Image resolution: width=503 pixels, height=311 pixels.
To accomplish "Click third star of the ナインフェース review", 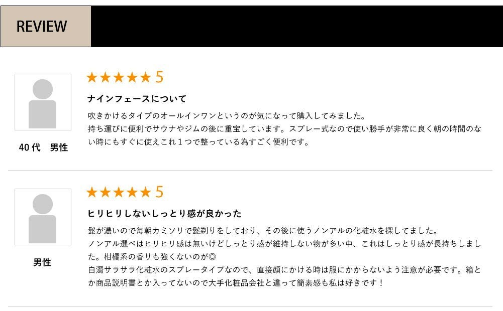I will 119,77.
